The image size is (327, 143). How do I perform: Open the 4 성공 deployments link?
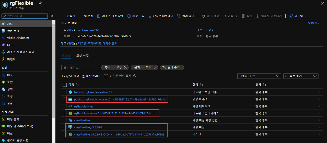(x=210, y=30)
